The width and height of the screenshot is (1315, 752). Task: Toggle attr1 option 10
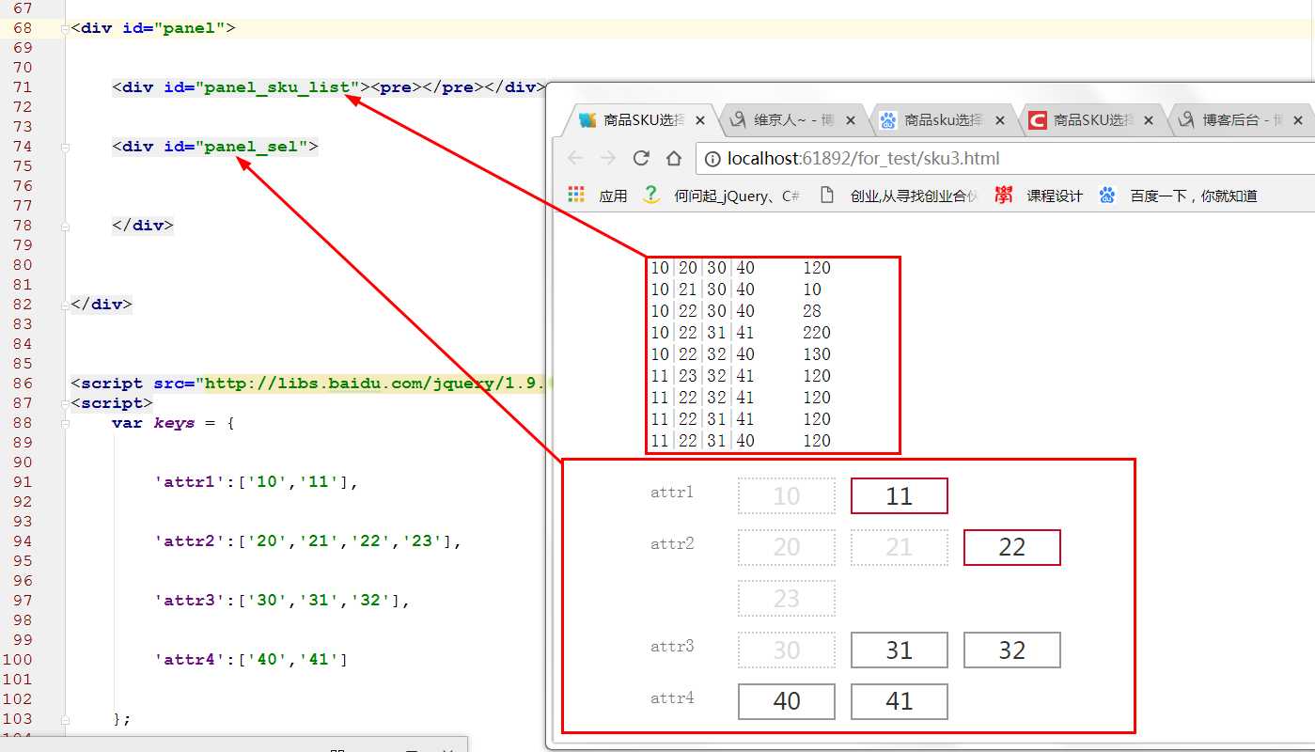pyautogui.click(x=787, y=496)
